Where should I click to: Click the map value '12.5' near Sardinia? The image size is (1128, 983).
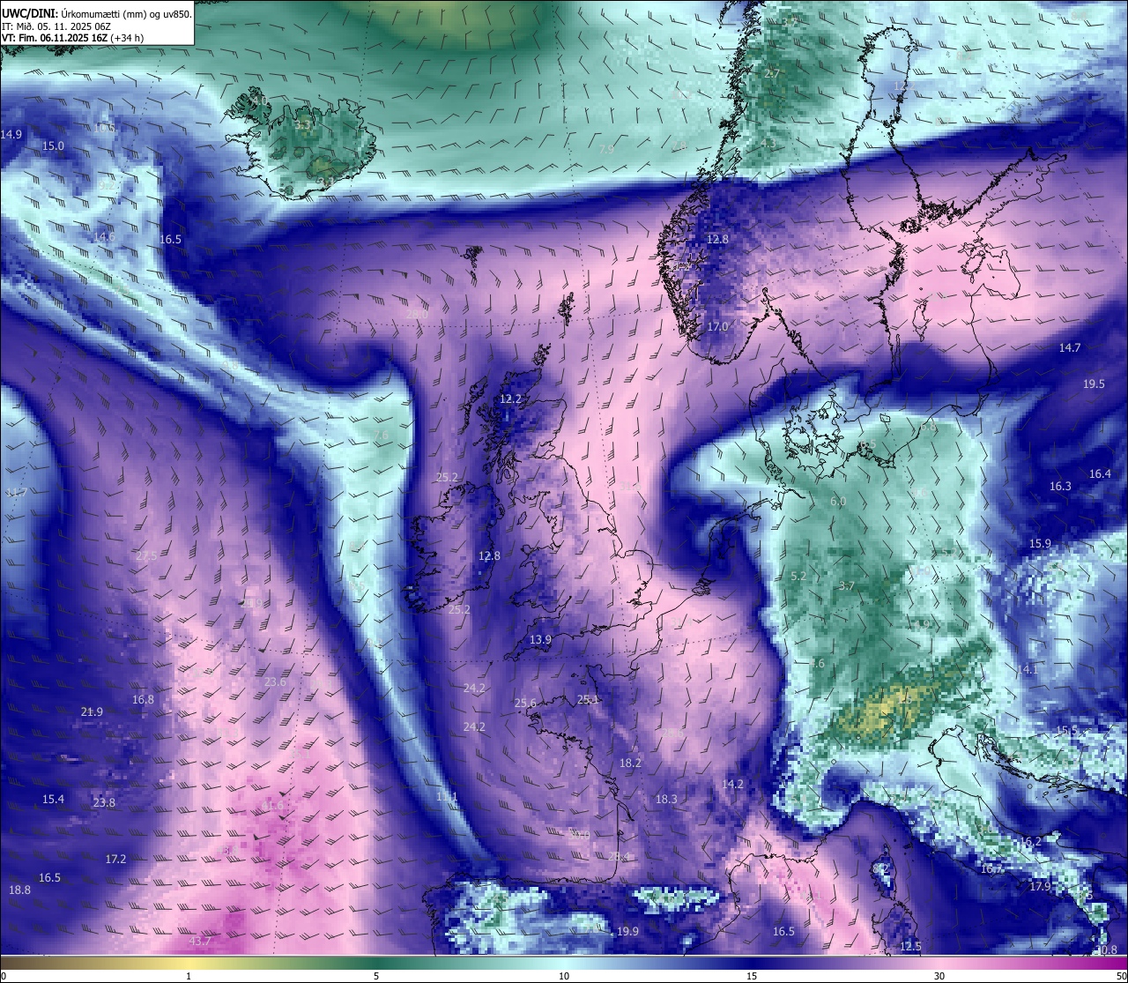point(910,947)
